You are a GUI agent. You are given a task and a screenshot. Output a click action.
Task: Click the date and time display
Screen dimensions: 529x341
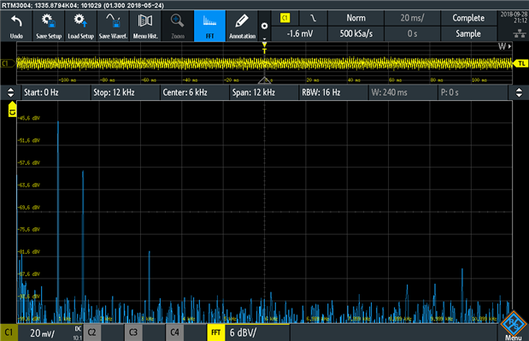pos(514,18)
